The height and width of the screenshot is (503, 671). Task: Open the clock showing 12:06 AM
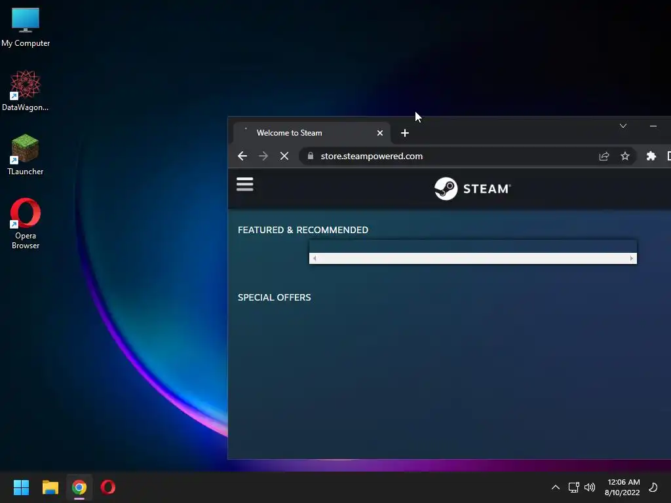point(623,487)
